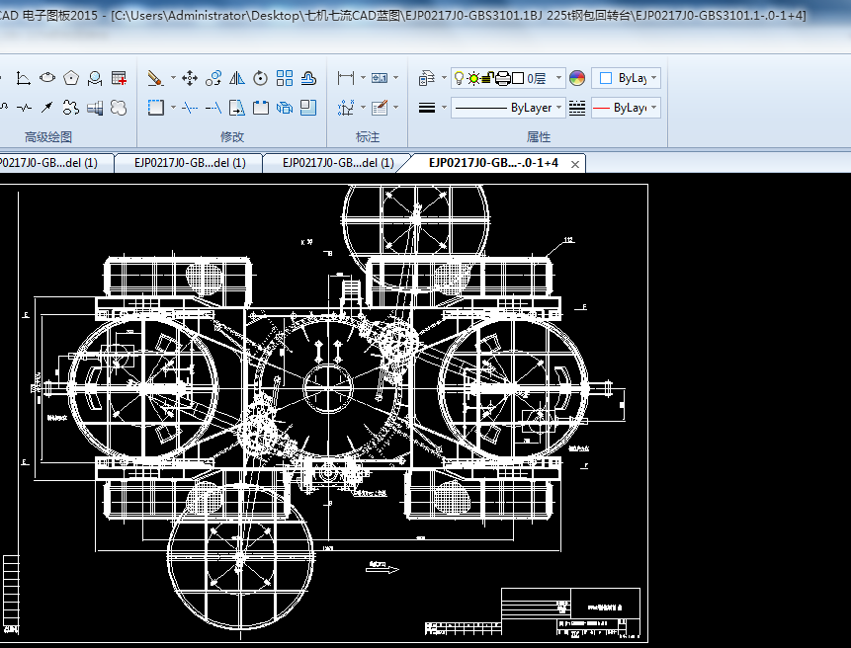Toggle the layer lock padlock icon
The height and width of the screenshot is (648, 851).
coord(487,78)
